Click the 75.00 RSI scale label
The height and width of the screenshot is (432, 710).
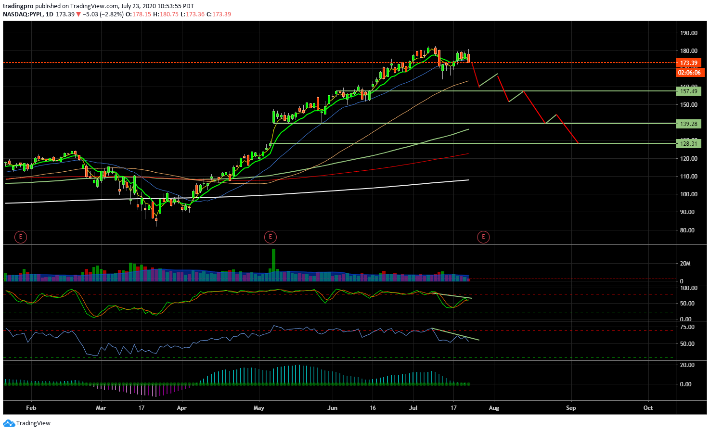coord(687,327)
